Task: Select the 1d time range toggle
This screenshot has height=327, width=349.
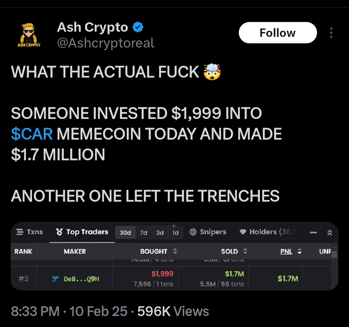Action: tap(175, 233)
